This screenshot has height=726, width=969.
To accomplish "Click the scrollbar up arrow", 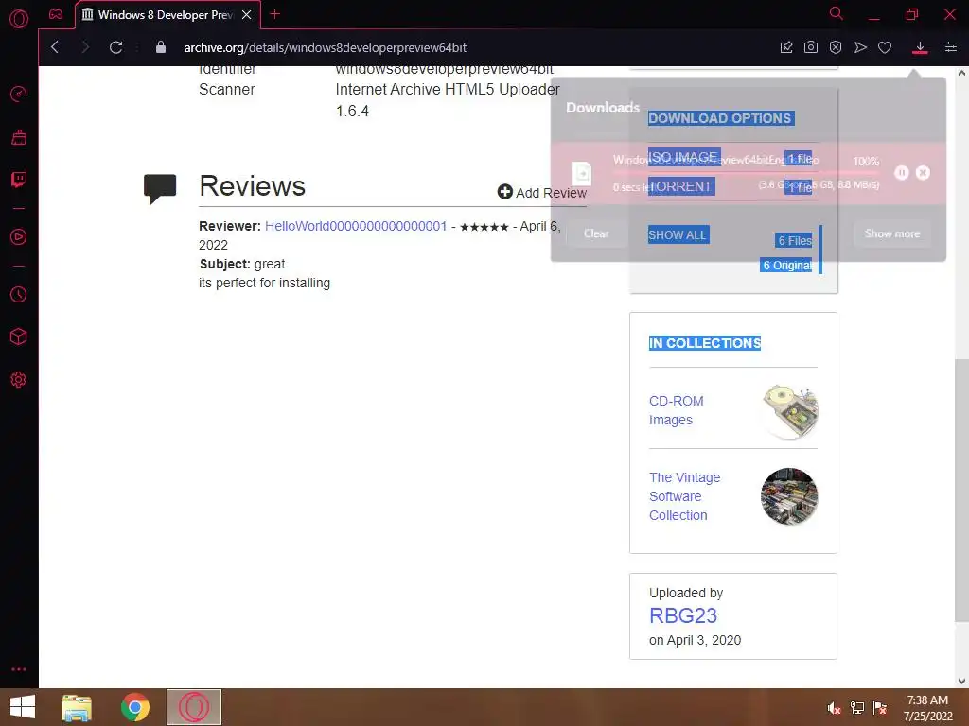I will point(961,72).
